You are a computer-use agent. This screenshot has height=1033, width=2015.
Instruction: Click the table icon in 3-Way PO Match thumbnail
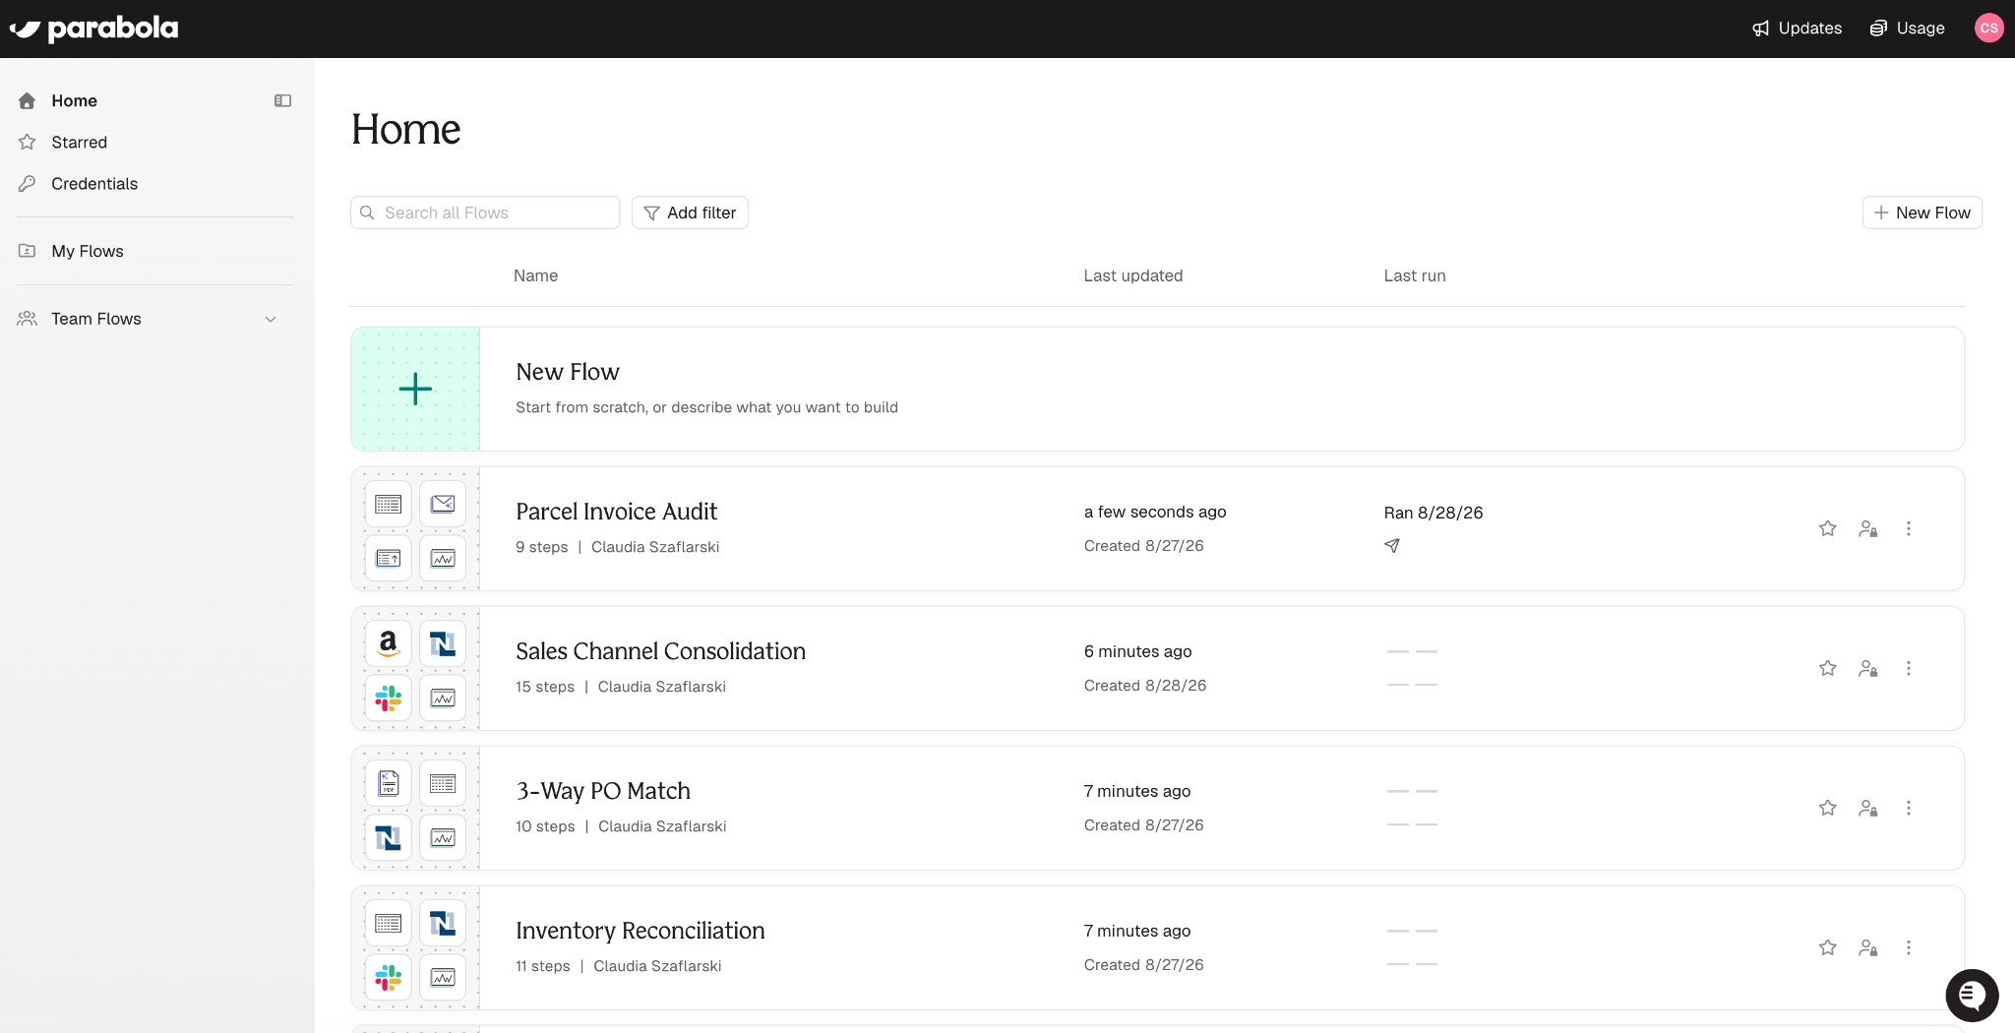click(x=443, y=783)
